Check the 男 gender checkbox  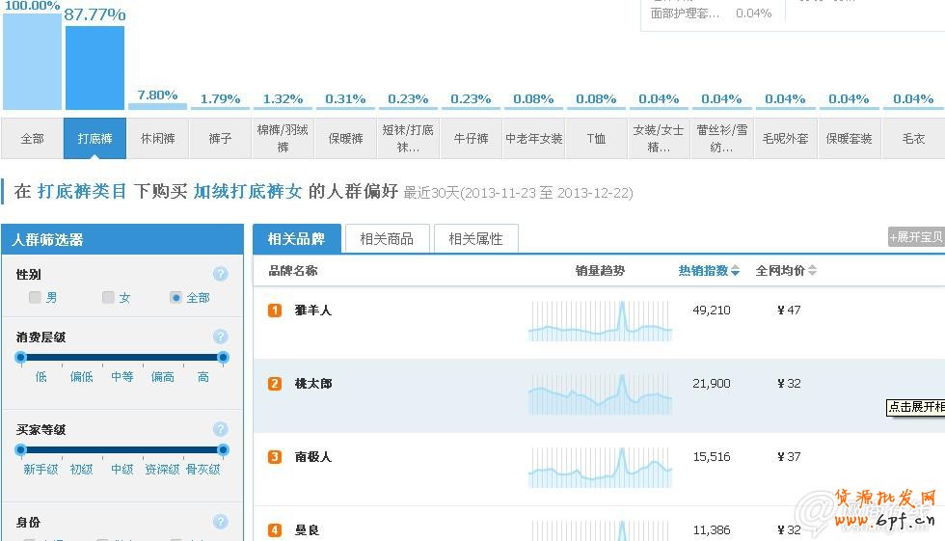pos(36,298)
